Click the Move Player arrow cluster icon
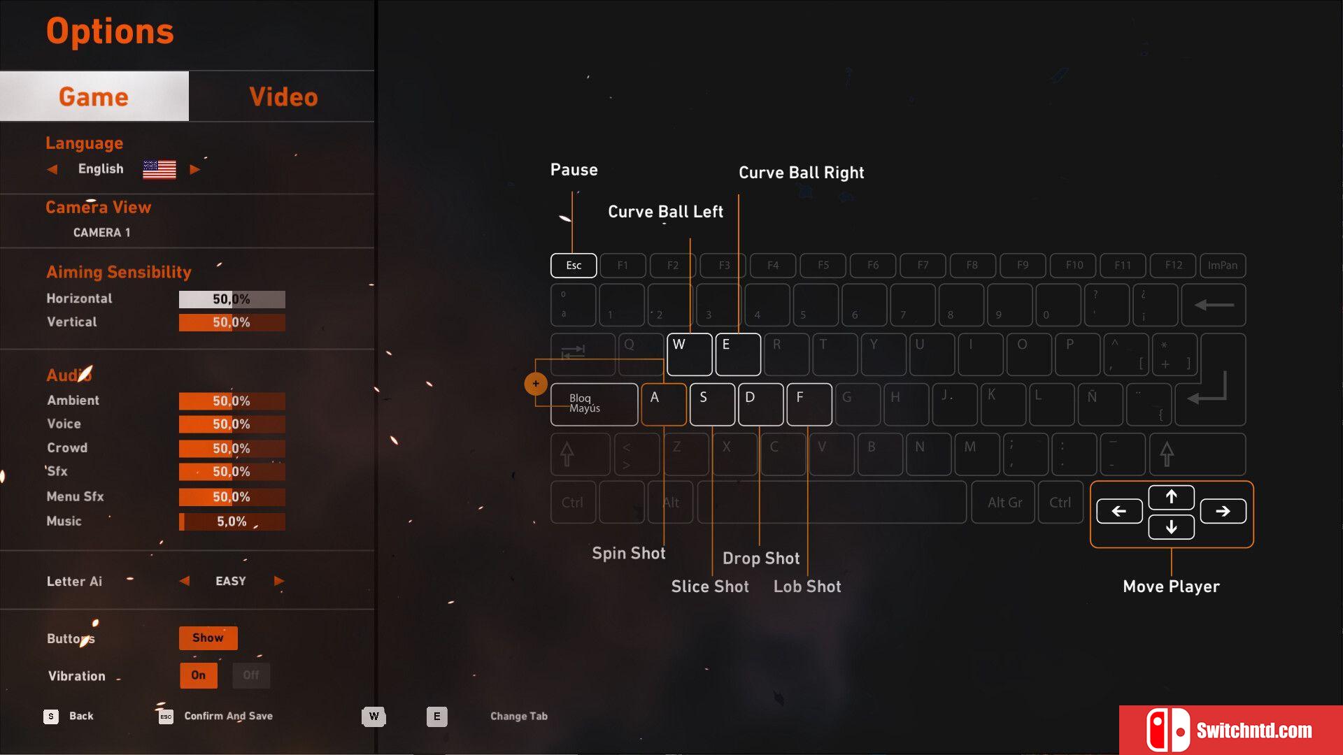The height and width of the screenshot is (755, 1343). point(1170,510)
